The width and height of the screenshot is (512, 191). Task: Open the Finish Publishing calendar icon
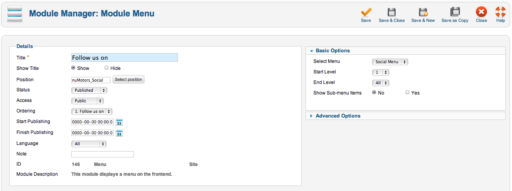(x=119, y=133)
